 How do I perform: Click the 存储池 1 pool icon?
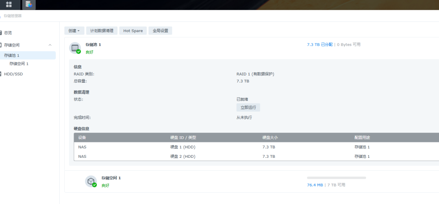[75, 48]
